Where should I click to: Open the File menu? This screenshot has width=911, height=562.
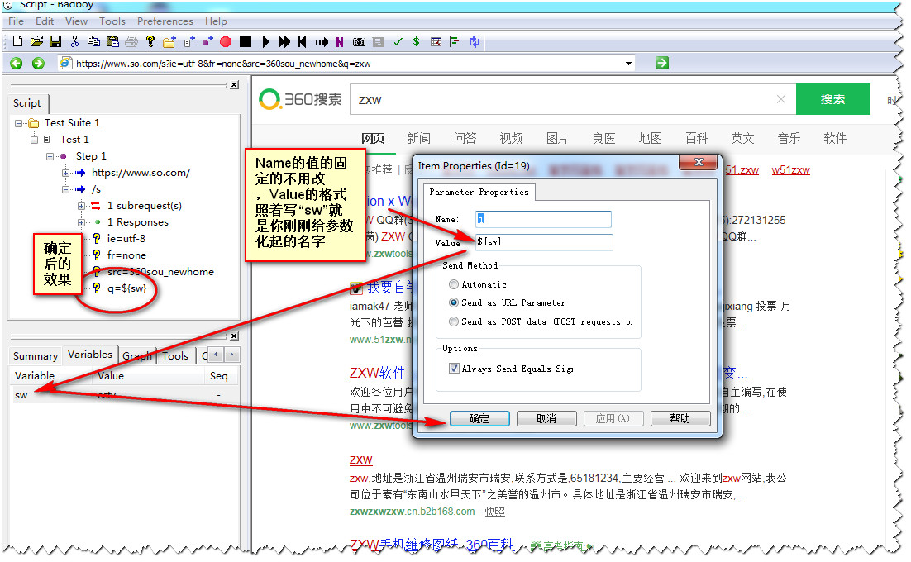pyautogui.click(x=16, y=21)
